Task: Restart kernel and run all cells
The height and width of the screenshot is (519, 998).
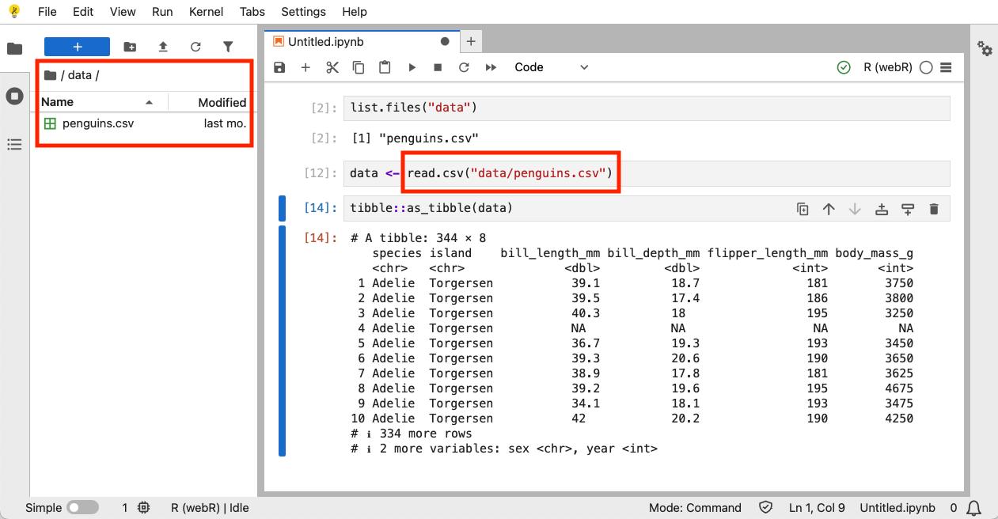Action: pyautogui.click(x=491, y=67)
